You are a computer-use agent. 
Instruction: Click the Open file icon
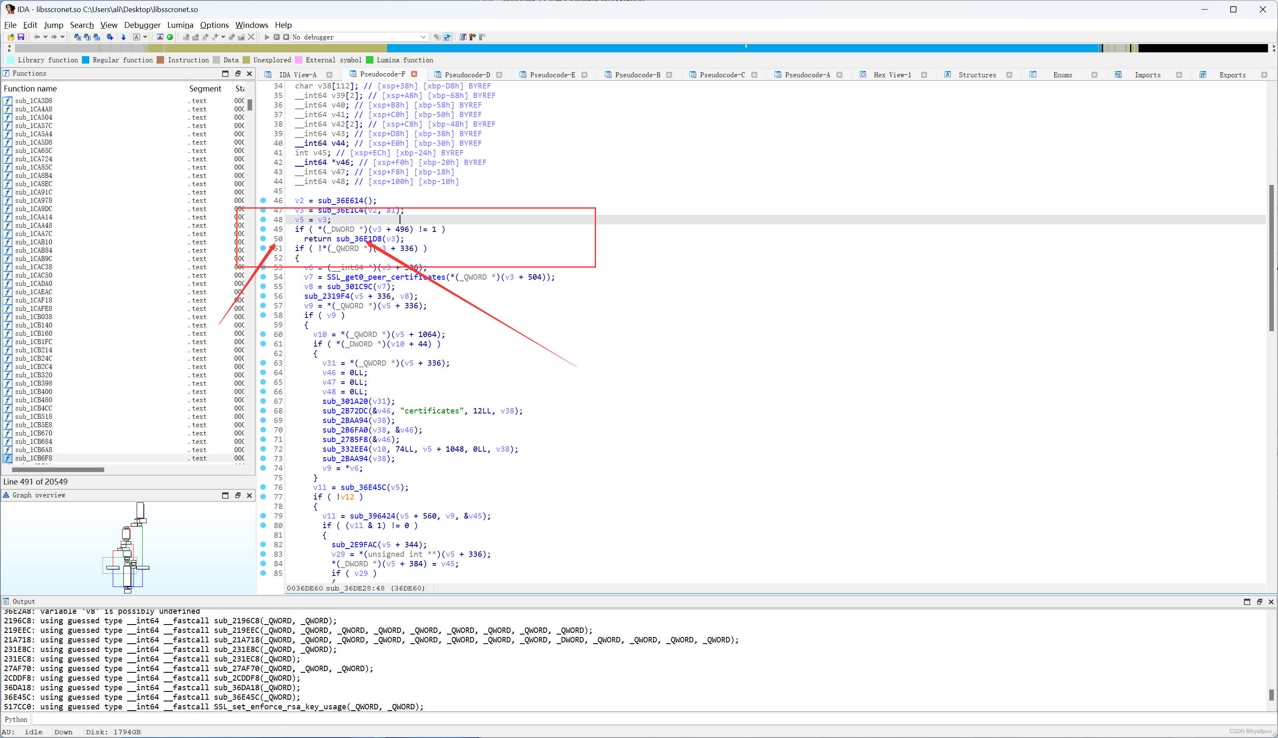[x=11, y=37]
